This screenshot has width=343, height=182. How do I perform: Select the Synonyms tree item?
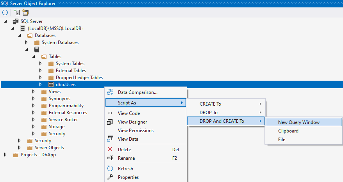coord(59,99)
